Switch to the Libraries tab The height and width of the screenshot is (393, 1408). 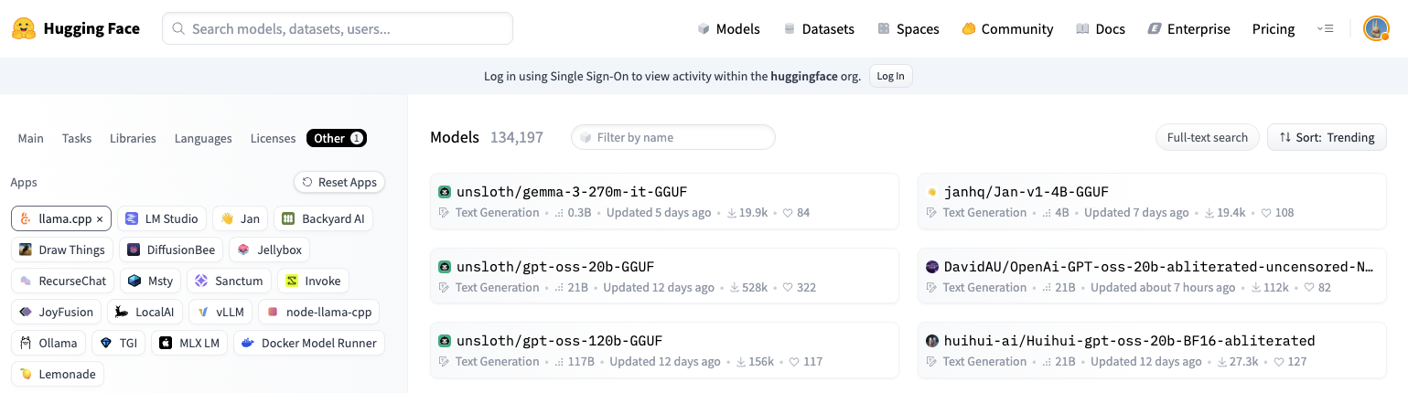point(133,139)
